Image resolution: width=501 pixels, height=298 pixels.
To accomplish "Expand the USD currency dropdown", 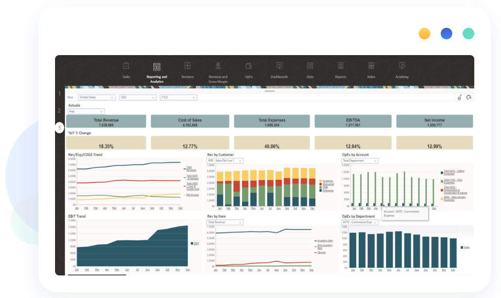I will coord(137,97).
